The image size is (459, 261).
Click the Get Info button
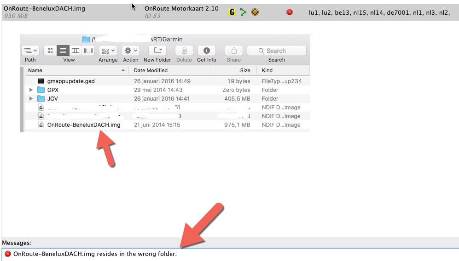pyautogui.click(x=207, y=51)
